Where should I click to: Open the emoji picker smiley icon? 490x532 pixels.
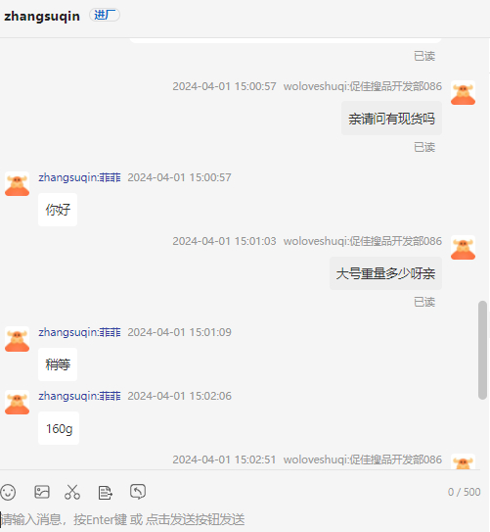(x=8, y=492)
